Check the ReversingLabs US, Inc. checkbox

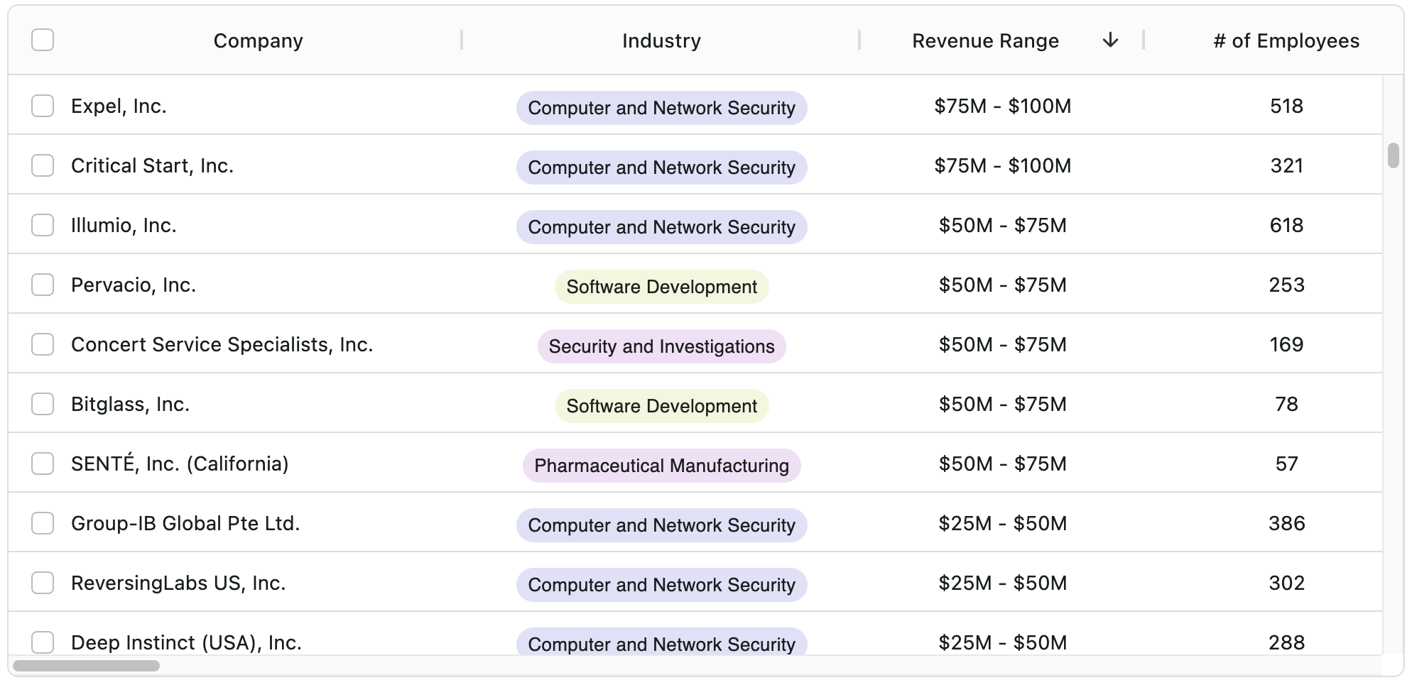pyautogui.click(x=43, y=583)
